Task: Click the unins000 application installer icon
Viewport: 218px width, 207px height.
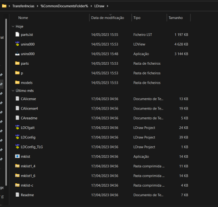Action: [x=17, y=54]
